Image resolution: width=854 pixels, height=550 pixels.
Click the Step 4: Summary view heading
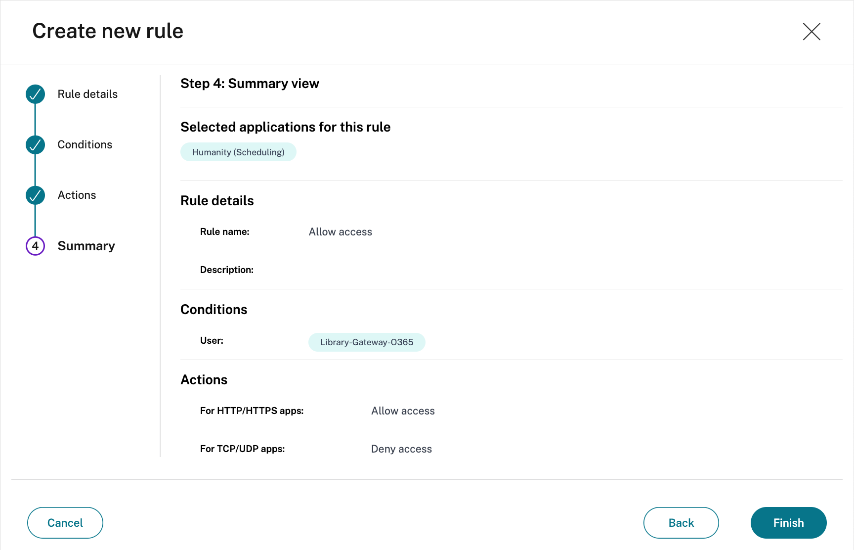pos(250,84)
